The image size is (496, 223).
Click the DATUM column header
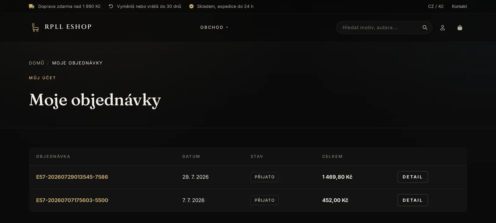(191, 156)
